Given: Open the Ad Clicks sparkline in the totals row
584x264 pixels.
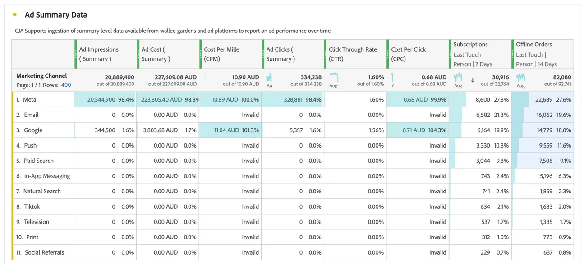Looking at the screenshot, I should [269, 78].
